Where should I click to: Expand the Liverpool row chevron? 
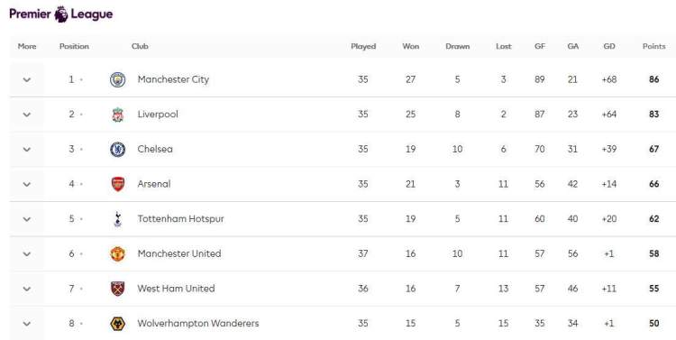[27, 115]
